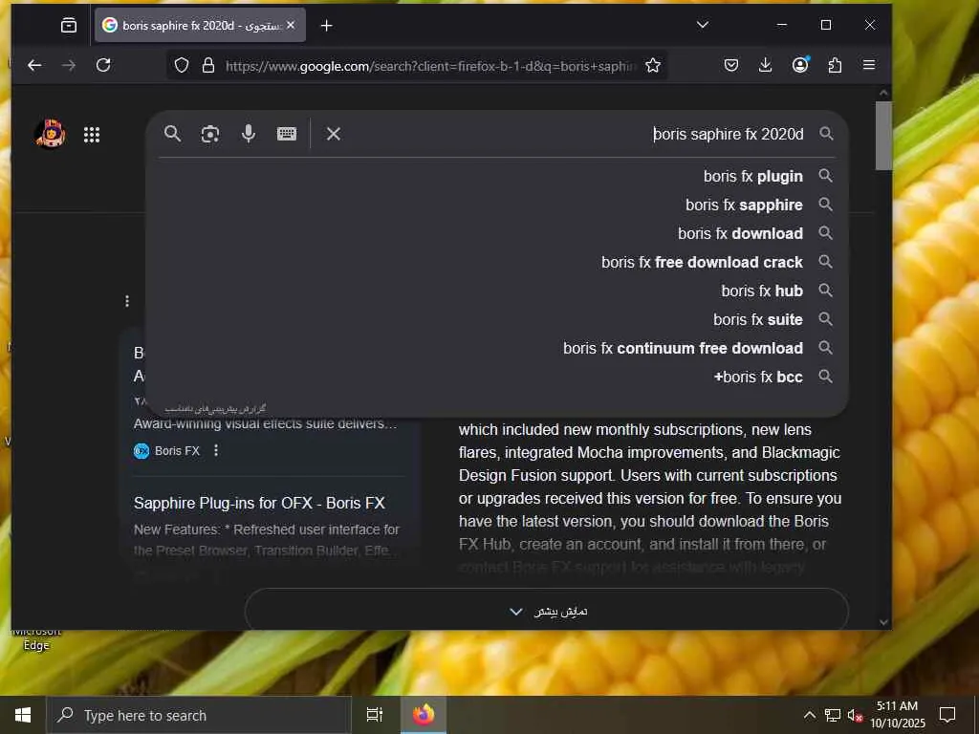979x734 pixels.
Task: Reload the current Google page
Action: pyautogui.click(x=103, y=65)
